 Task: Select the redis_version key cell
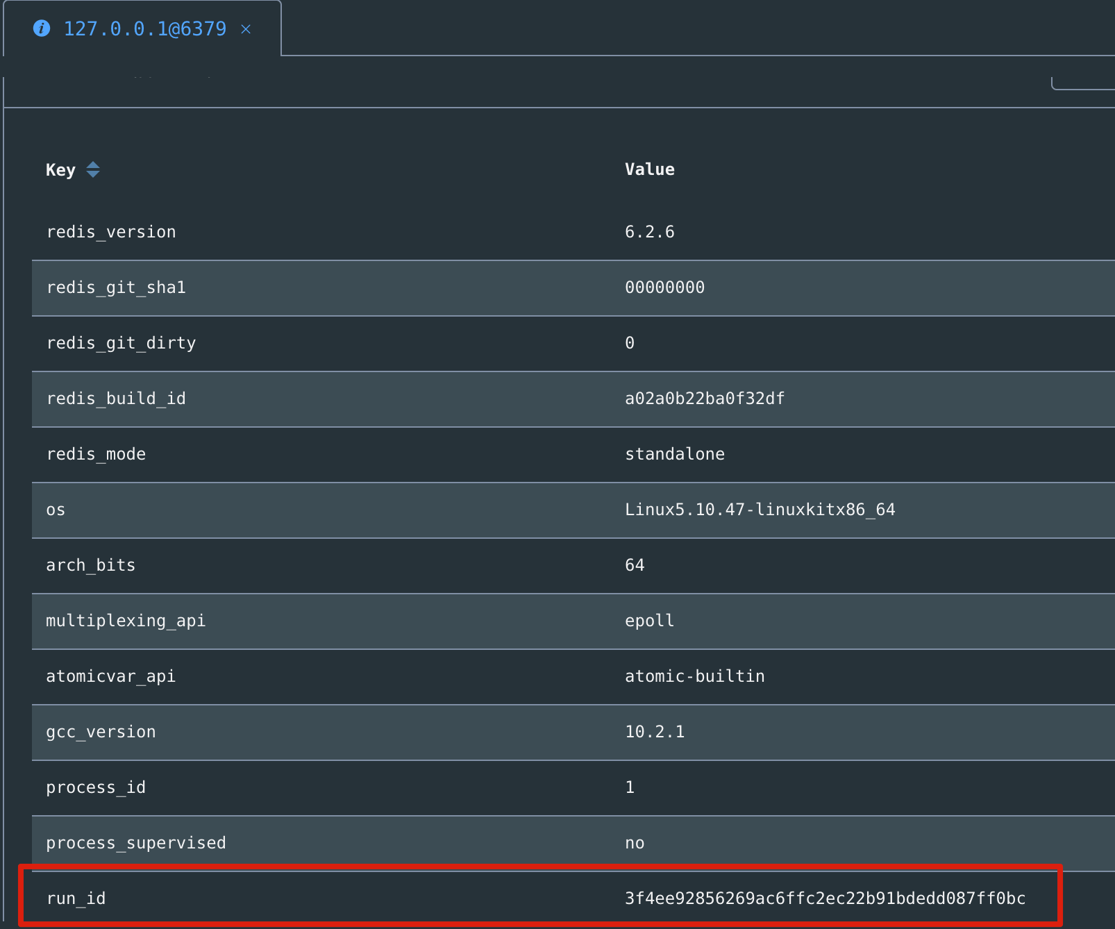(x=111, y=232)
